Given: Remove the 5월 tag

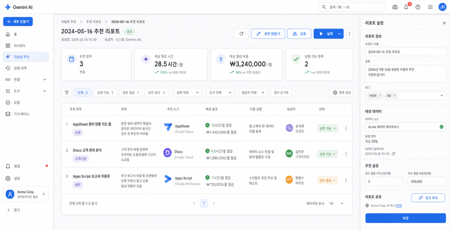Looking at the screenshot, I should pyautogui.click(x=394, y=96).
